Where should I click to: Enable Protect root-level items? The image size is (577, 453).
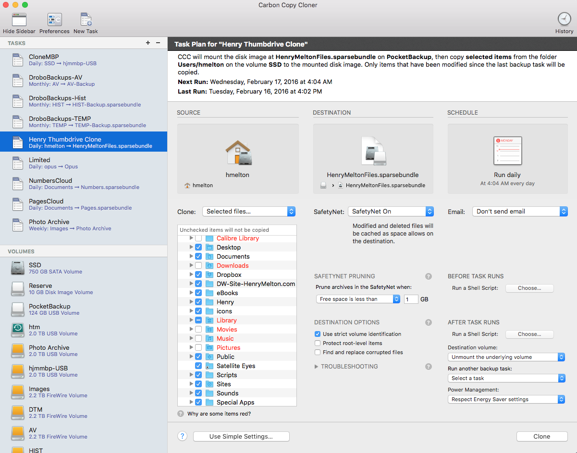pos(317,343)
